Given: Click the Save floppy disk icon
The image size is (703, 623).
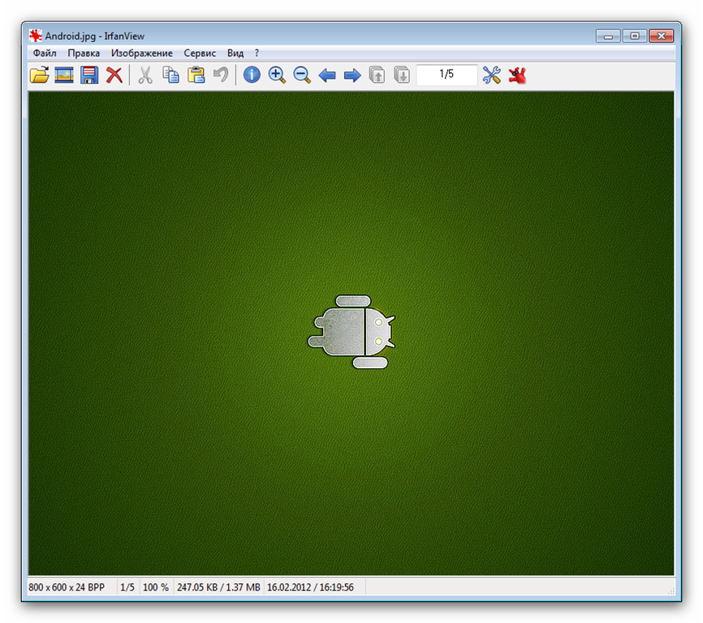Looking at the screenshot, I should 89,75.
